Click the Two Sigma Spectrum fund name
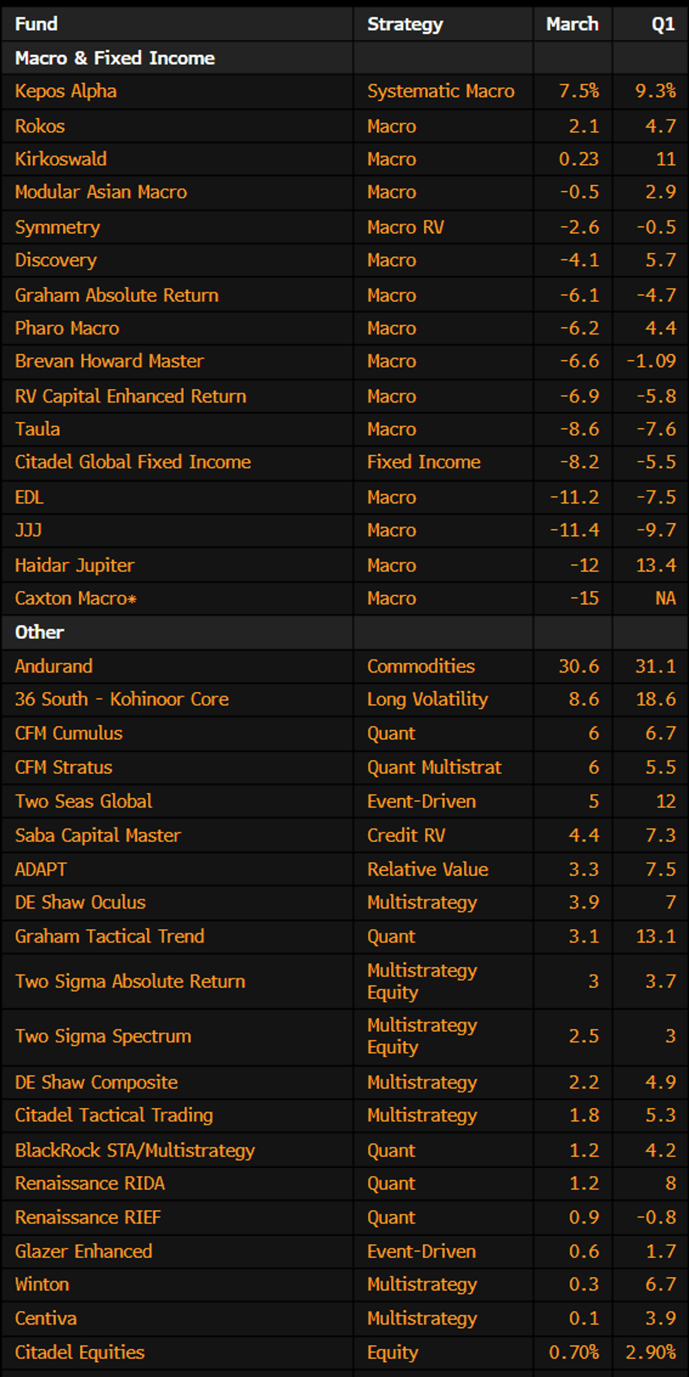 (103, 1036)
